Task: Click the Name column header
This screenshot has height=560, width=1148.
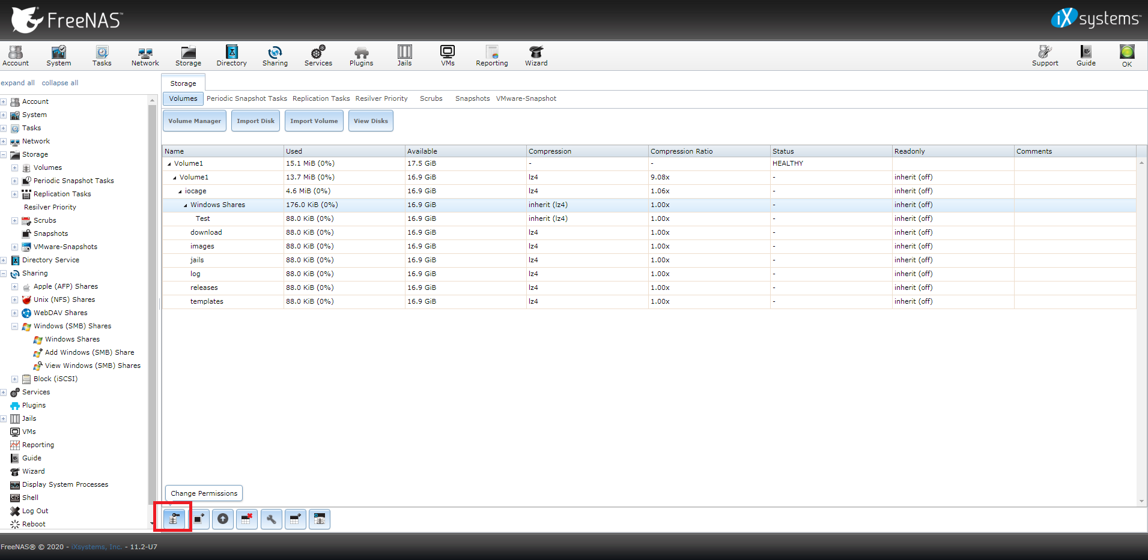Action: 223,151
